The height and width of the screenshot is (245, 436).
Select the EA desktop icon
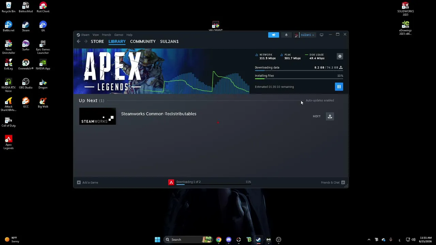[x=43, y=27]
